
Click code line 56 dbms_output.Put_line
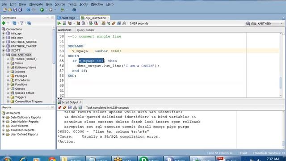tap(118, 66)
